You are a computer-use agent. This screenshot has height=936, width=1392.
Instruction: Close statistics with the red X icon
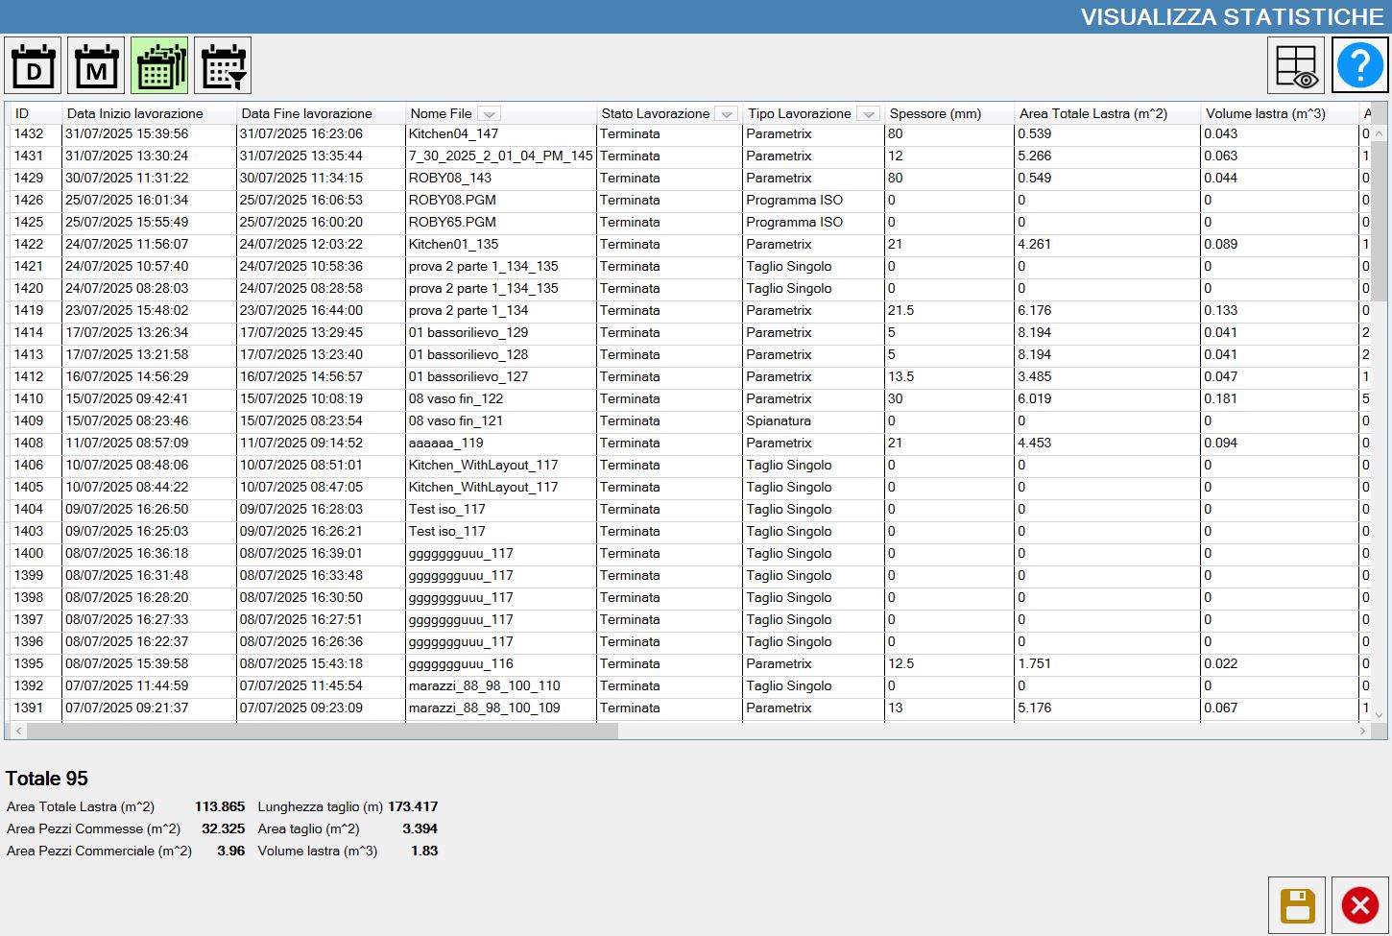pos(1360,905)
